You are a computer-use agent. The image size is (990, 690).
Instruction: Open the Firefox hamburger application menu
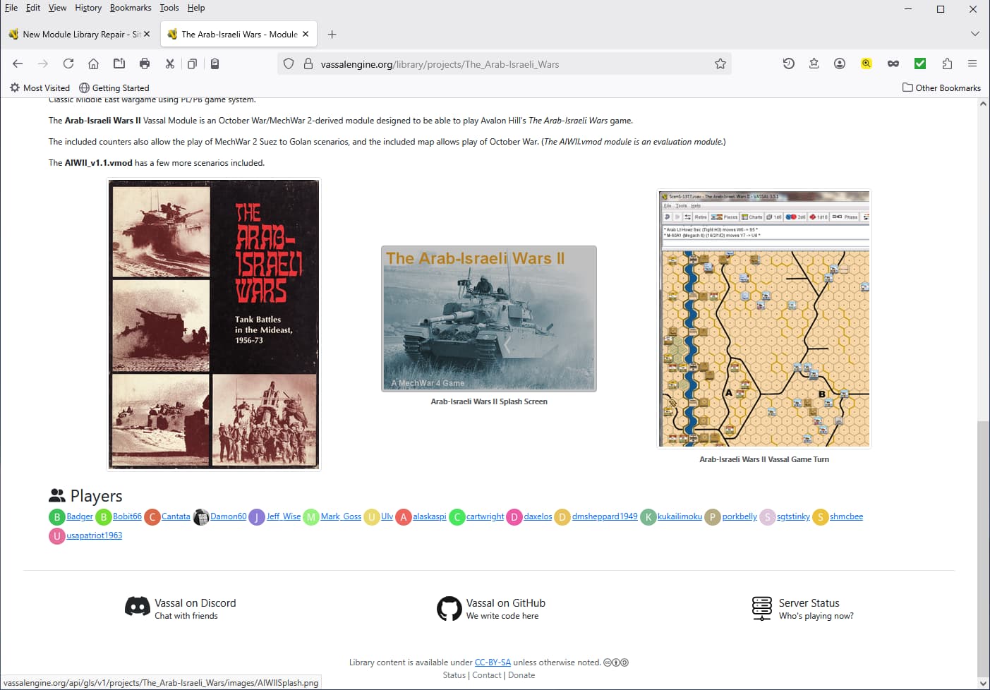tap(972, 63)
